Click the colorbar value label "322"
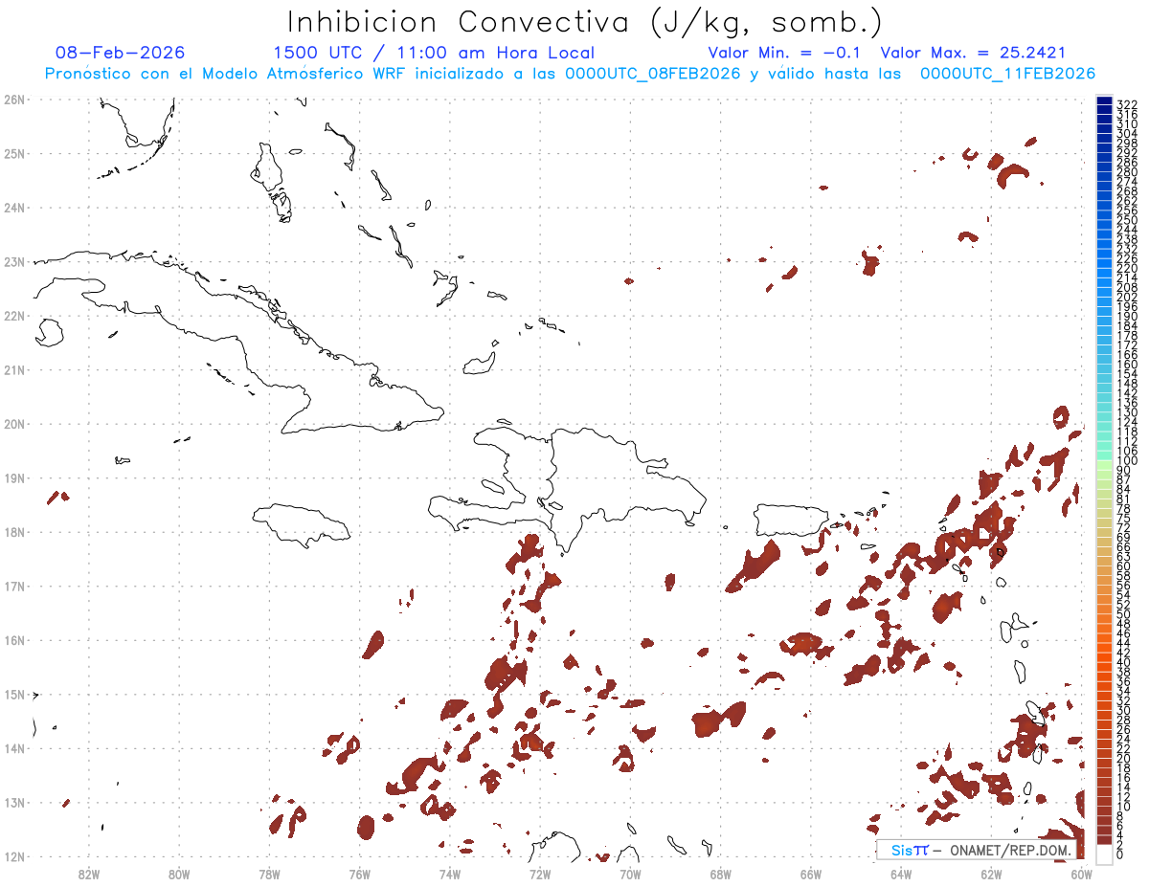Screen dimensions: 1149x887 coord(1127,104)
